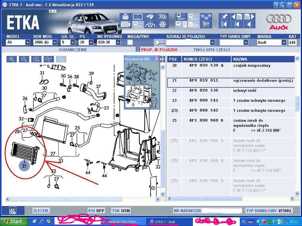Viewport: 302px width, 226px height.
Task: Click the empty frame icon next to printer
Action: (x=138, y=17)
